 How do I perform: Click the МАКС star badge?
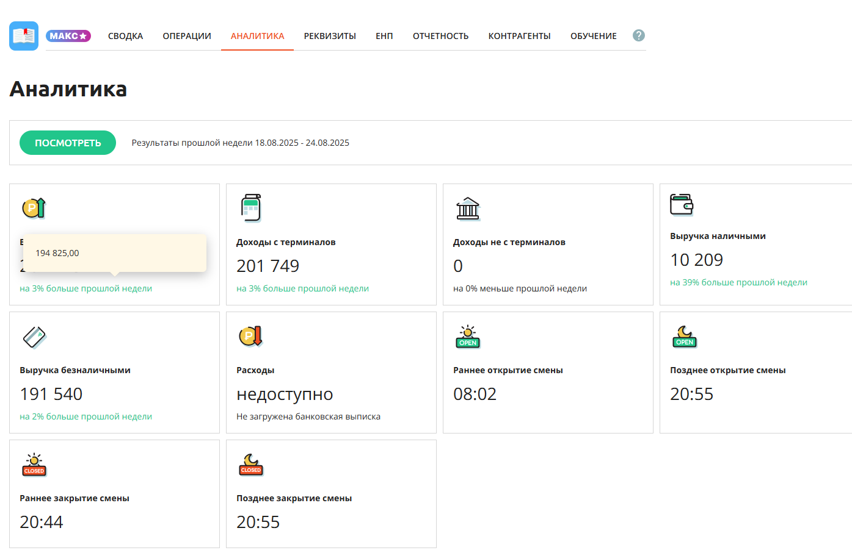pyautogui.click(x=68, y=36)
